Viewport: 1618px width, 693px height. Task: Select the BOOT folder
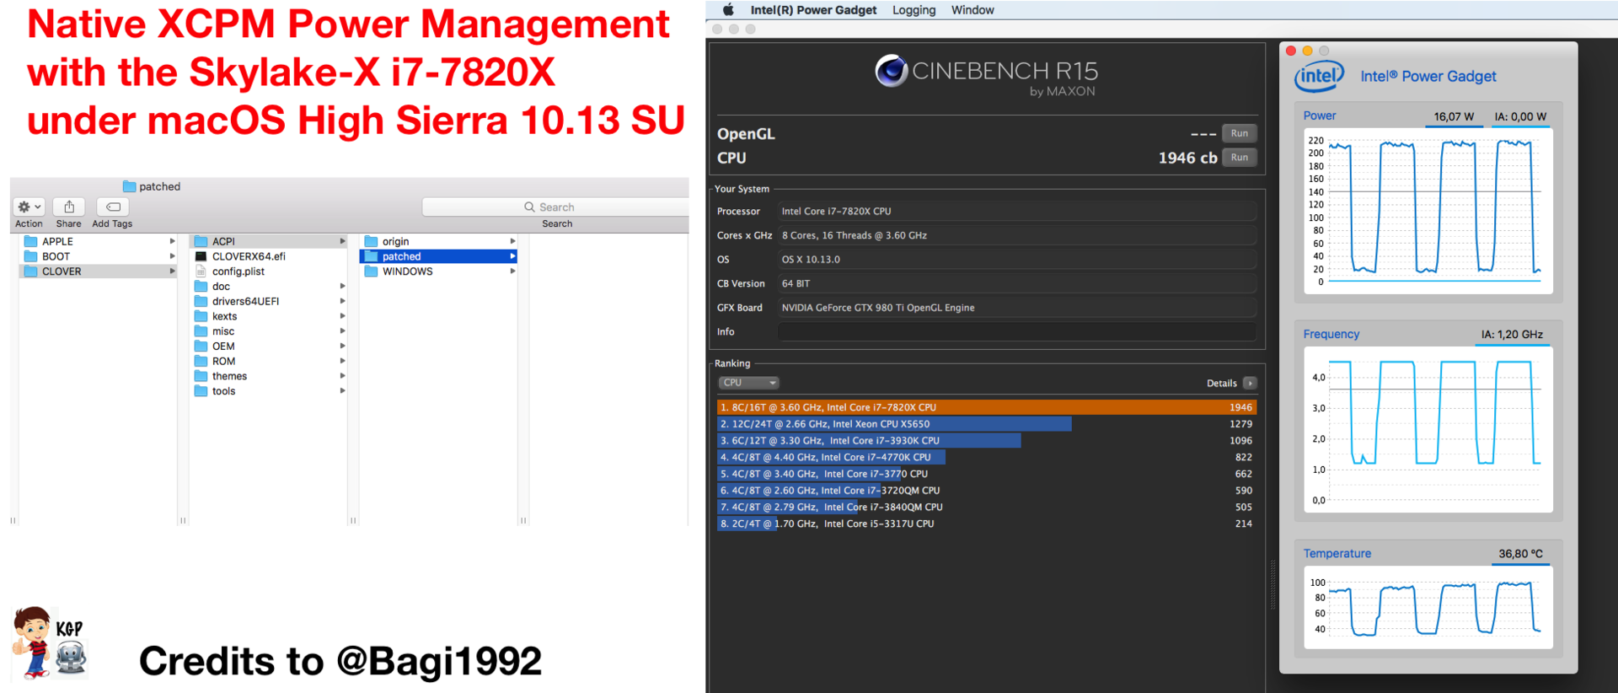click(98, 256)
